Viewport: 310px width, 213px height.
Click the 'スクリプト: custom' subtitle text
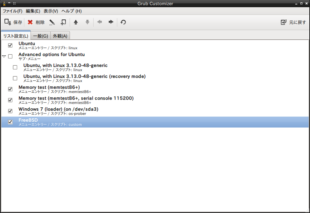tap(66, 124)
